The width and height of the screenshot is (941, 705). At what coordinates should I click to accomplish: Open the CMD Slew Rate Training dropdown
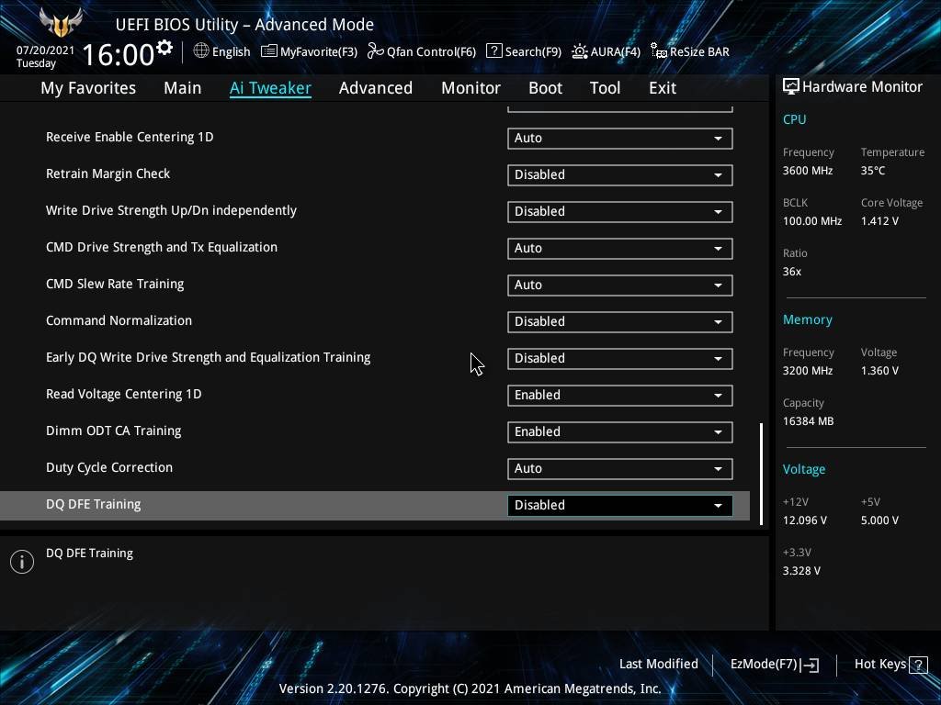coord(619,285)
